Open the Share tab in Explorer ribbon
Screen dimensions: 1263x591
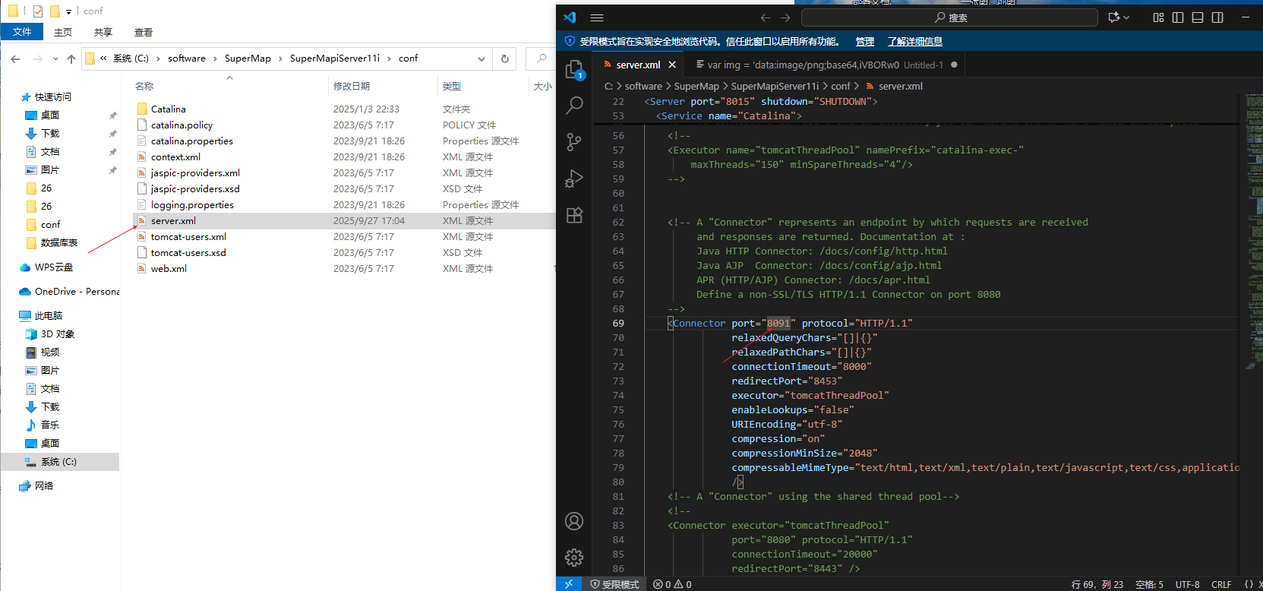[103, 32]
